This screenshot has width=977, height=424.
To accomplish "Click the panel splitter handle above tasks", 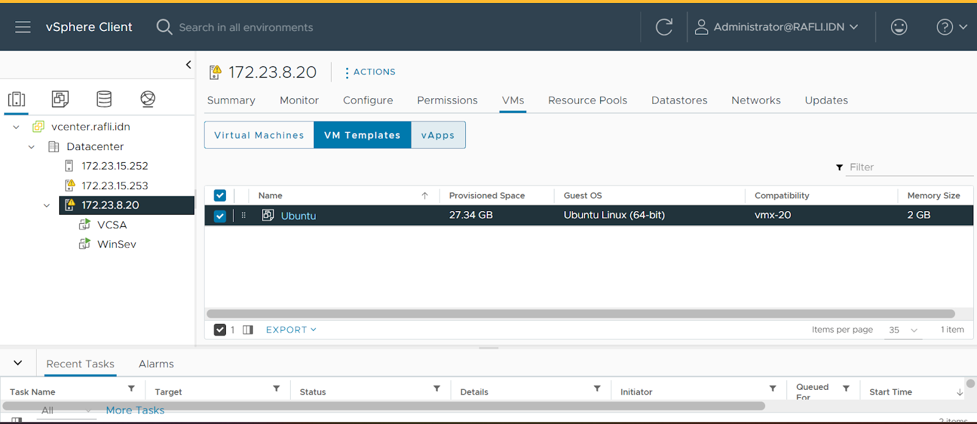I will [x=488, y=348].
